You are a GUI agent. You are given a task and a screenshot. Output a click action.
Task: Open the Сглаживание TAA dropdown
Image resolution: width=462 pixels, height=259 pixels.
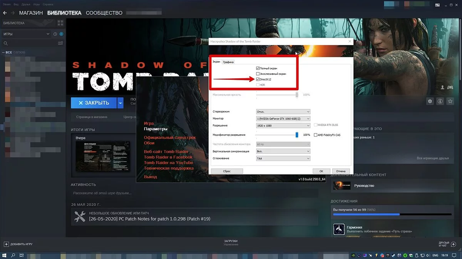coord(283,158)
